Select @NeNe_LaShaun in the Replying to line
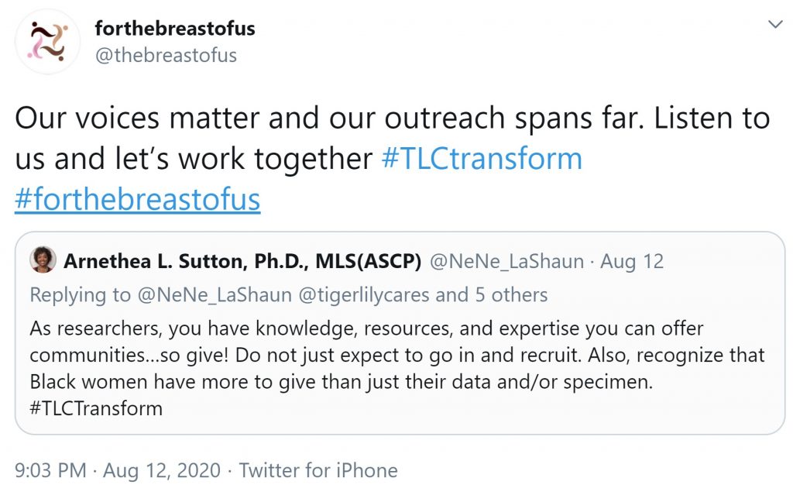793x495 pixels. [215, 295]
